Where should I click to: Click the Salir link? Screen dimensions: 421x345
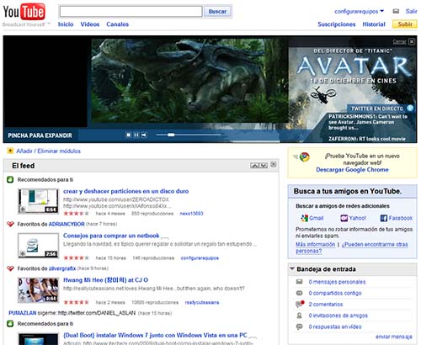(411, 12)
